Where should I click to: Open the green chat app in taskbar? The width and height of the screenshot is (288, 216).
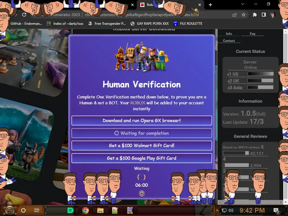[71, 210]
